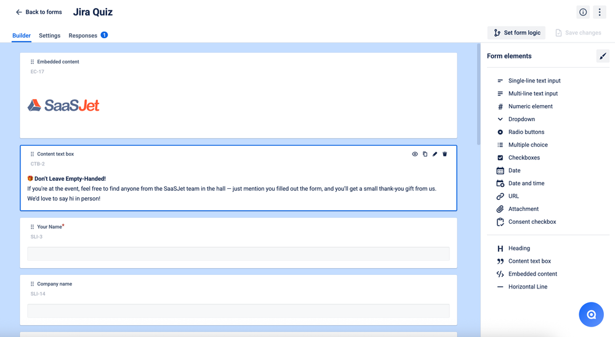This screenshot has height=337, width=615.
Task: Select the Multi-line text input label
Action: click(x=533, y=93)
